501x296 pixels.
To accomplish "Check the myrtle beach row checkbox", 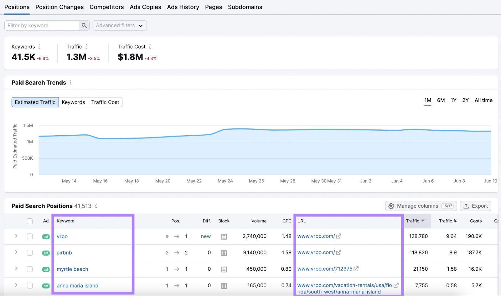I will pos(30,269).
